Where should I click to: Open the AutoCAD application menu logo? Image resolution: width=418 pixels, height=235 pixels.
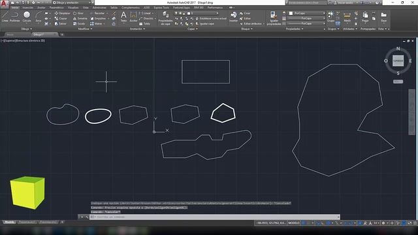(4, 4)
